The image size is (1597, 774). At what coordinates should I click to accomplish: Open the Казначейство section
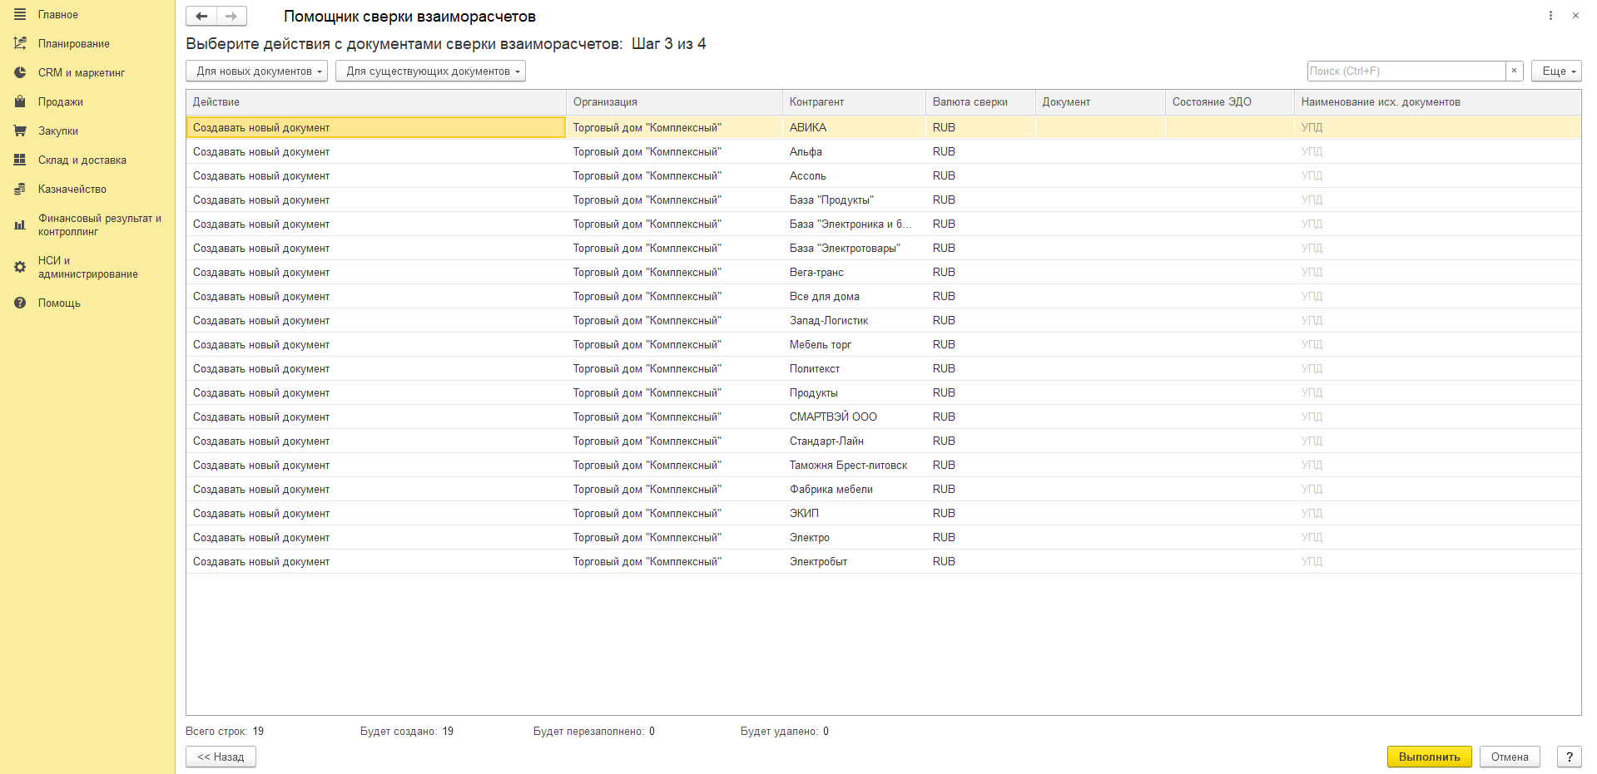tap(72, 189)
